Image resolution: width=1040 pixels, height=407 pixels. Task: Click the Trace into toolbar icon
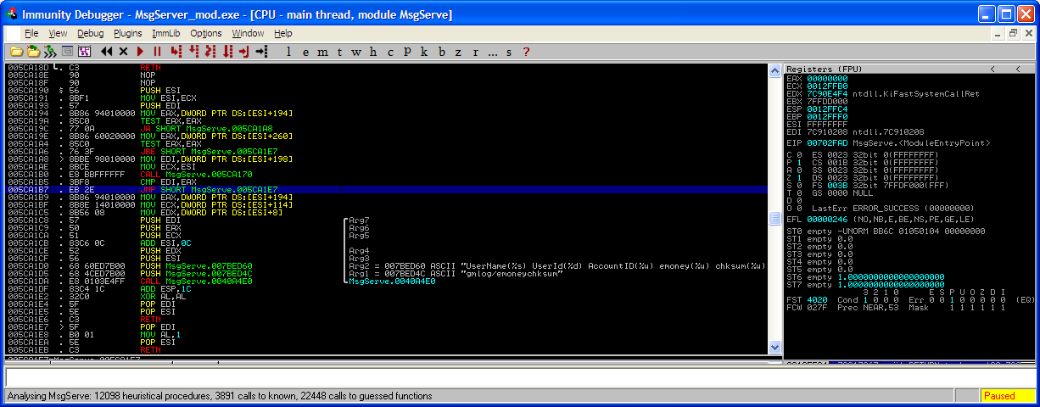pos(210,52)
